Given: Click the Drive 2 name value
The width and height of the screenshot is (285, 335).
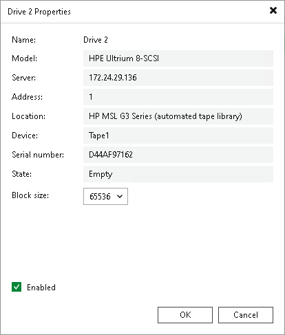Looking at the screenshot, I should [96, 40].
